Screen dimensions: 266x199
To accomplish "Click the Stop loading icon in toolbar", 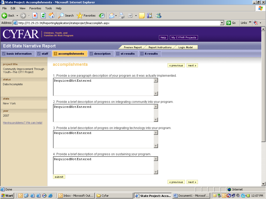I will (35, 16).
